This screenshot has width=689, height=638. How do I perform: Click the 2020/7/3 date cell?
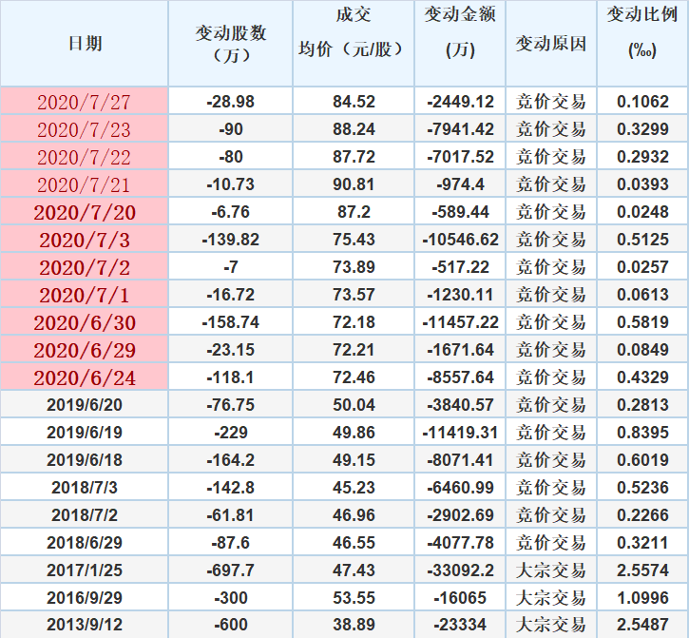click(x=85, y=240)
